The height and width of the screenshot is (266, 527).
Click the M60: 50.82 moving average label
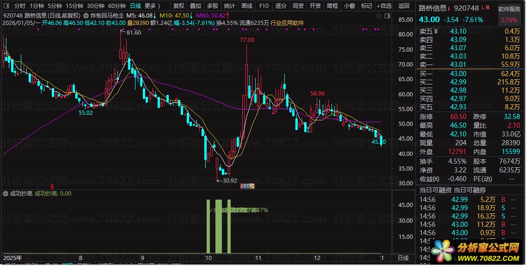[211, 16]
